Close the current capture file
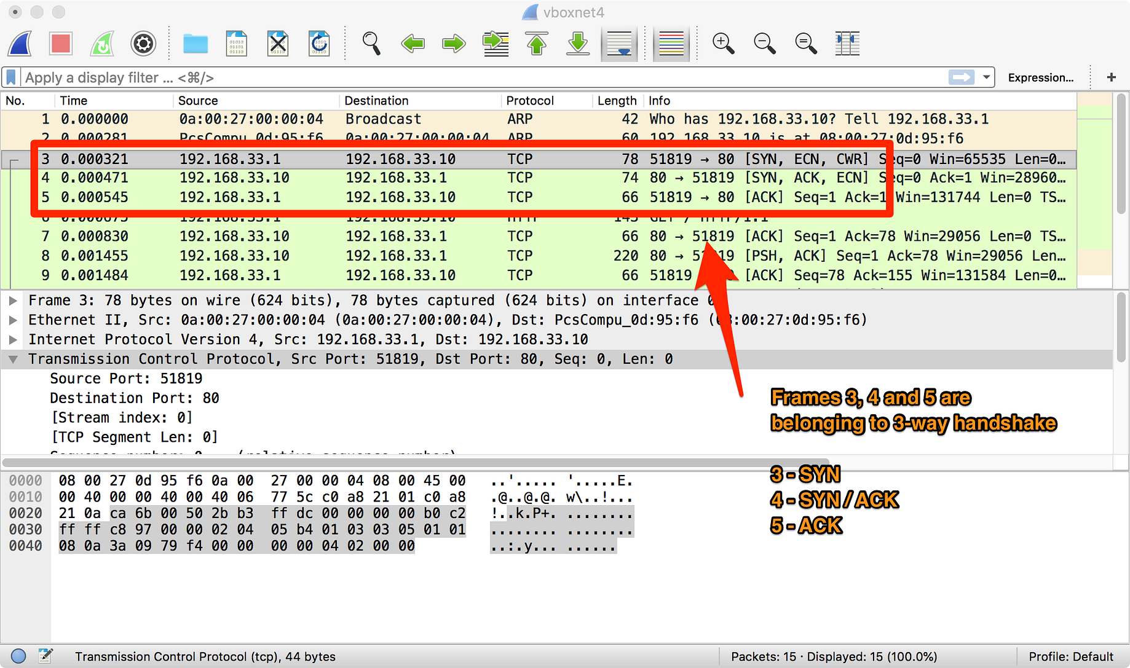 278,44
